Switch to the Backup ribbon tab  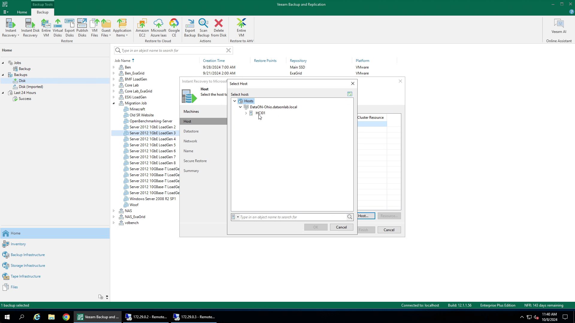click(x=43, y=12)
